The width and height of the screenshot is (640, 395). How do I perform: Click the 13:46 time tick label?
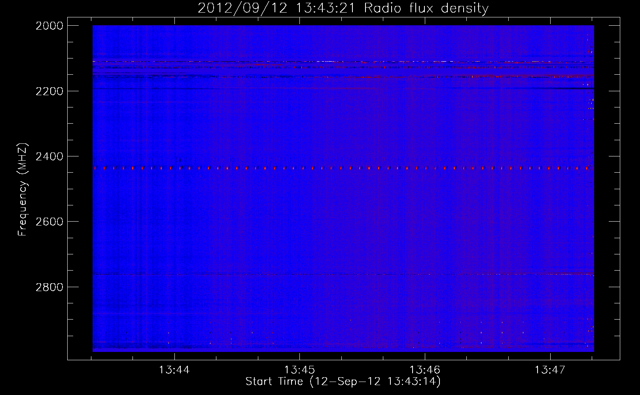pyautogui.click(x=425, y=370)
